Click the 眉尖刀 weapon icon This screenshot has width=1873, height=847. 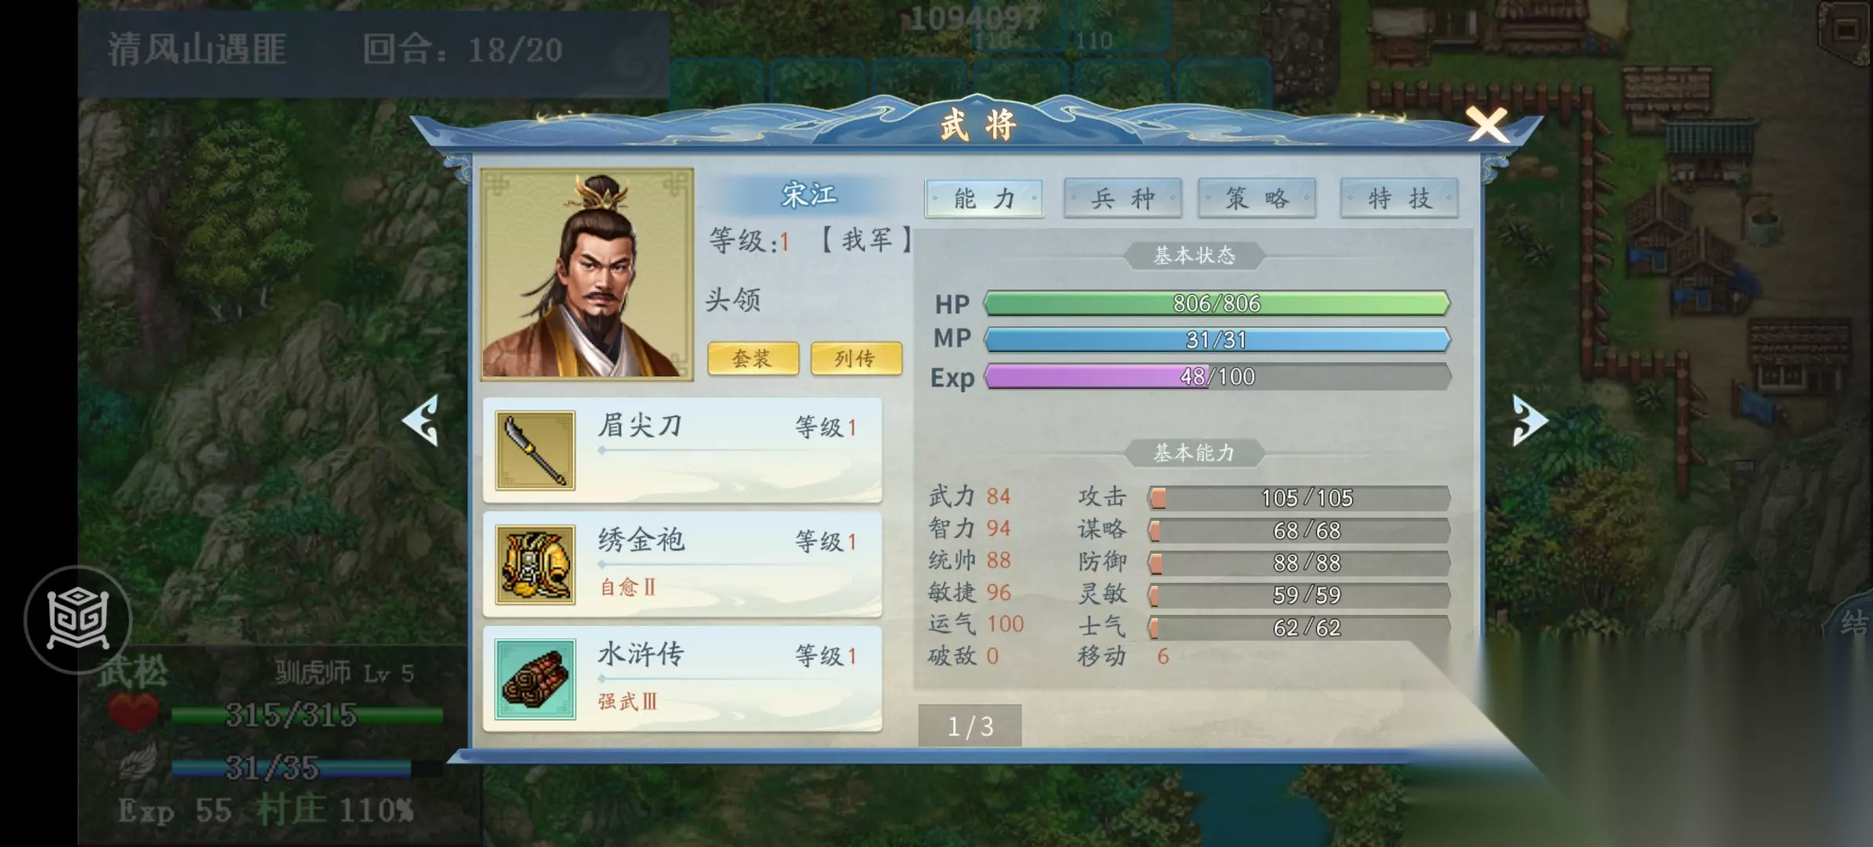535,451
